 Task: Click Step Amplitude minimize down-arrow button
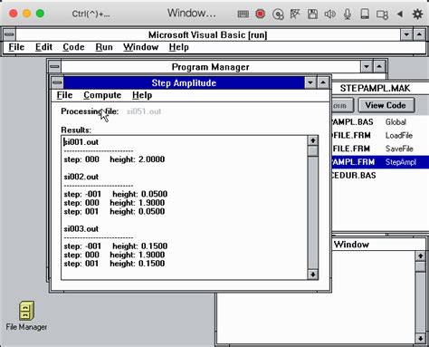pyautogui.click(x=310, y=82)
